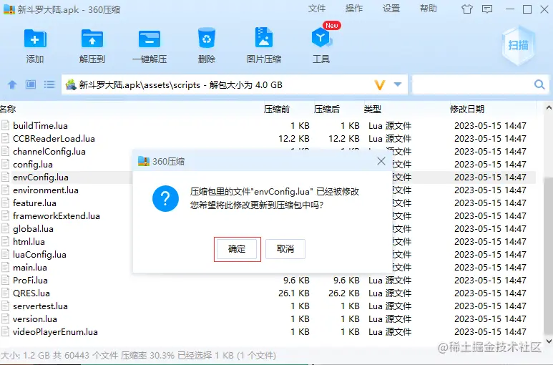Click 取消 in the dialog

285,249
